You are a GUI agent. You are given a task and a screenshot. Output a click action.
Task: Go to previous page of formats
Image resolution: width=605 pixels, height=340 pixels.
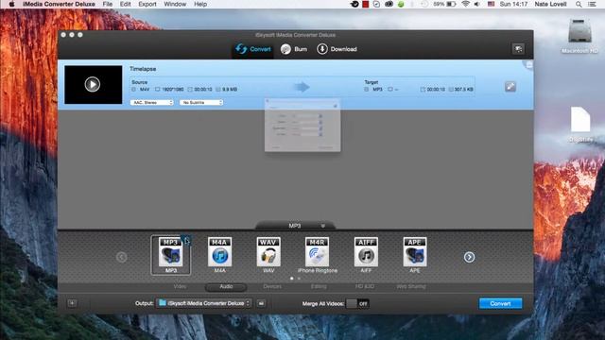[122, 257]
